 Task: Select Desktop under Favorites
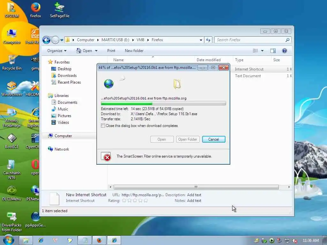coord(65,69)
